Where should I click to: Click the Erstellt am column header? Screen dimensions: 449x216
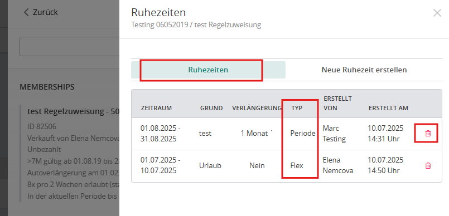coord(388,108)
